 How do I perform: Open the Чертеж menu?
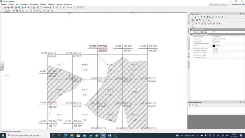tap(59, 4)
